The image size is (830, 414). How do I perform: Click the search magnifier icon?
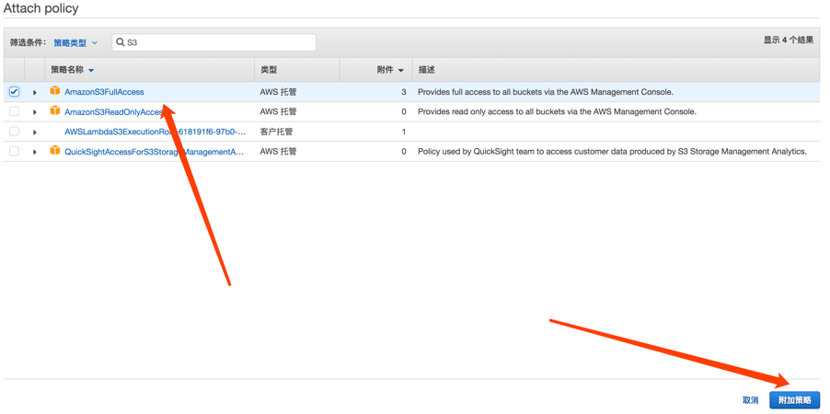(x=121, y=42)
